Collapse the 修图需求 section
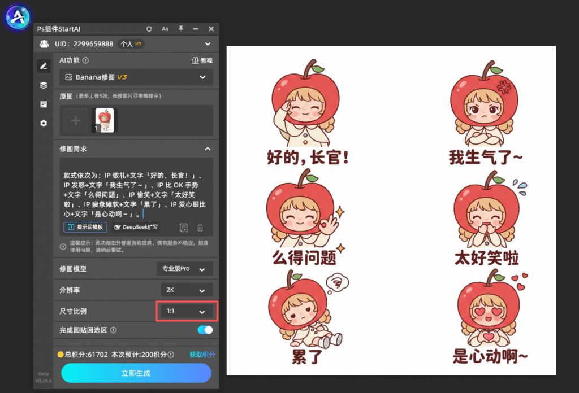579x393 pixels. (208, 149)
